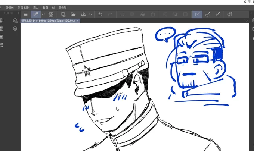Click the Scale/Rotate transform icon
The image size is (254, 151).
pyautogui.click(x=153, y=15)
